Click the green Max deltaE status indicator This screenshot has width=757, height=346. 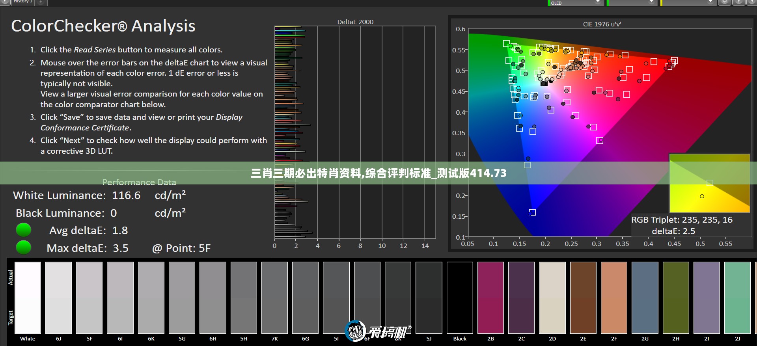23,247
